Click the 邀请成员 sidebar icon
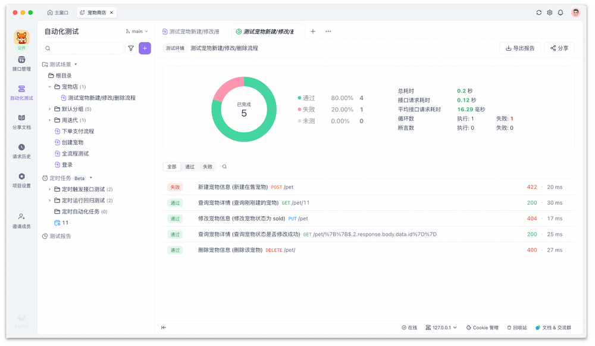Viewport: 595px width, 346px height. pos(21,220)
